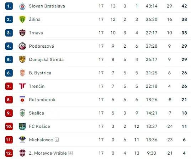
Task: Click the FC Košice club crest
Action: (22, 126)
